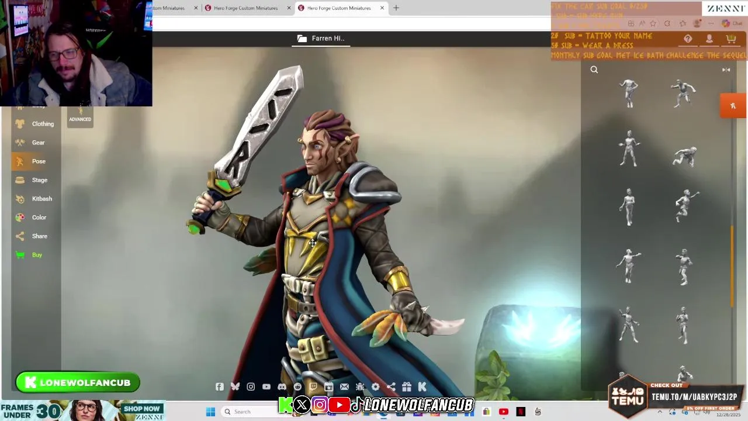Close the middle Hero Forge tab
The image size is (748, 421).
[289, 8]
